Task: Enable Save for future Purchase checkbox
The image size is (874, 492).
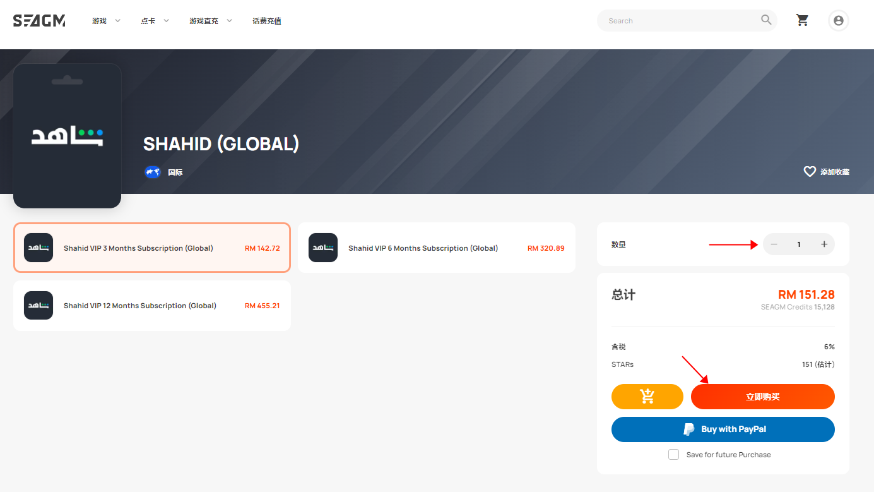Action: (x=674, y=455)
